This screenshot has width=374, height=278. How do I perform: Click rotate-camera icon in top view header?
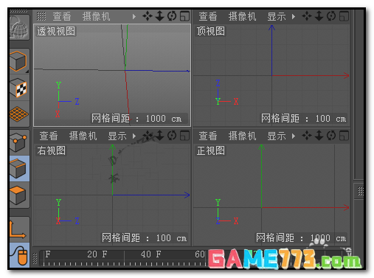coord(331,16)
